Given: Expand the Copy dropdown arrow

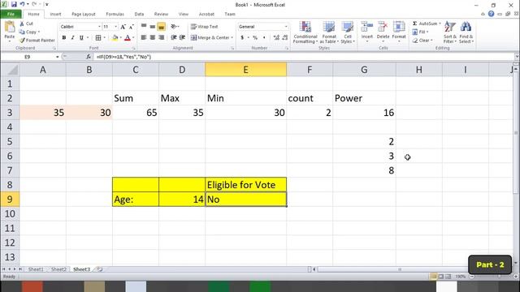Looking at the screenshot, I should coord(39,32).
